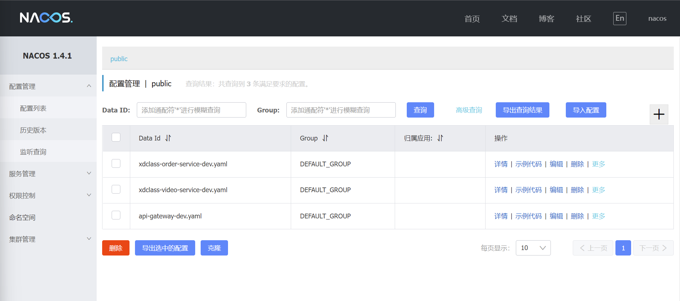
Task: Focus the Data ID search field
Action: [192, 110]
